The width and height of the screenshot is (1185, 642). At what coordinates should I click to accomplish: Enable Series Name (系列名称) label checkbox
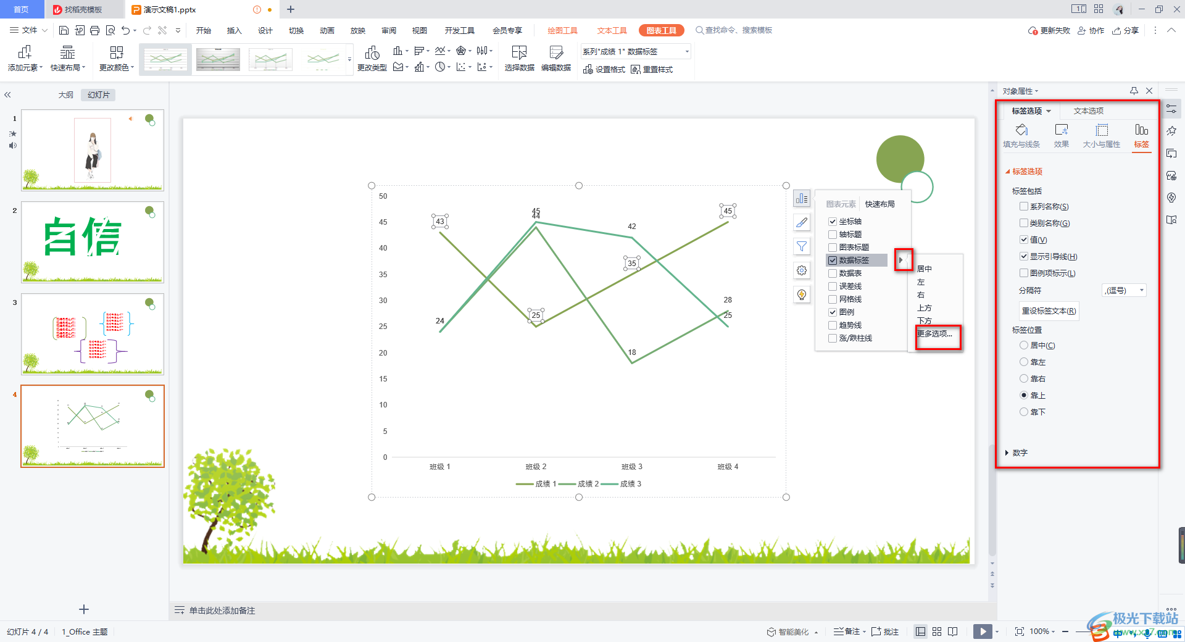coord(1024,207)
